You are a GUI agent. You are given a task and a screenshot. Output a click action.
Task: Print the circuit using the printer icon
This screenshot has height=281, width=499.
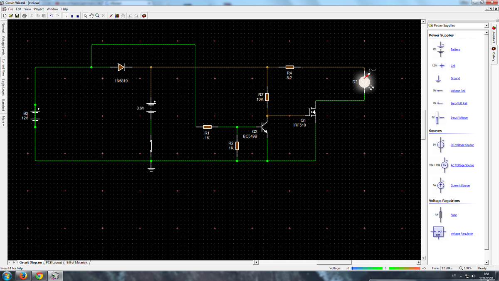pos(24,16)
